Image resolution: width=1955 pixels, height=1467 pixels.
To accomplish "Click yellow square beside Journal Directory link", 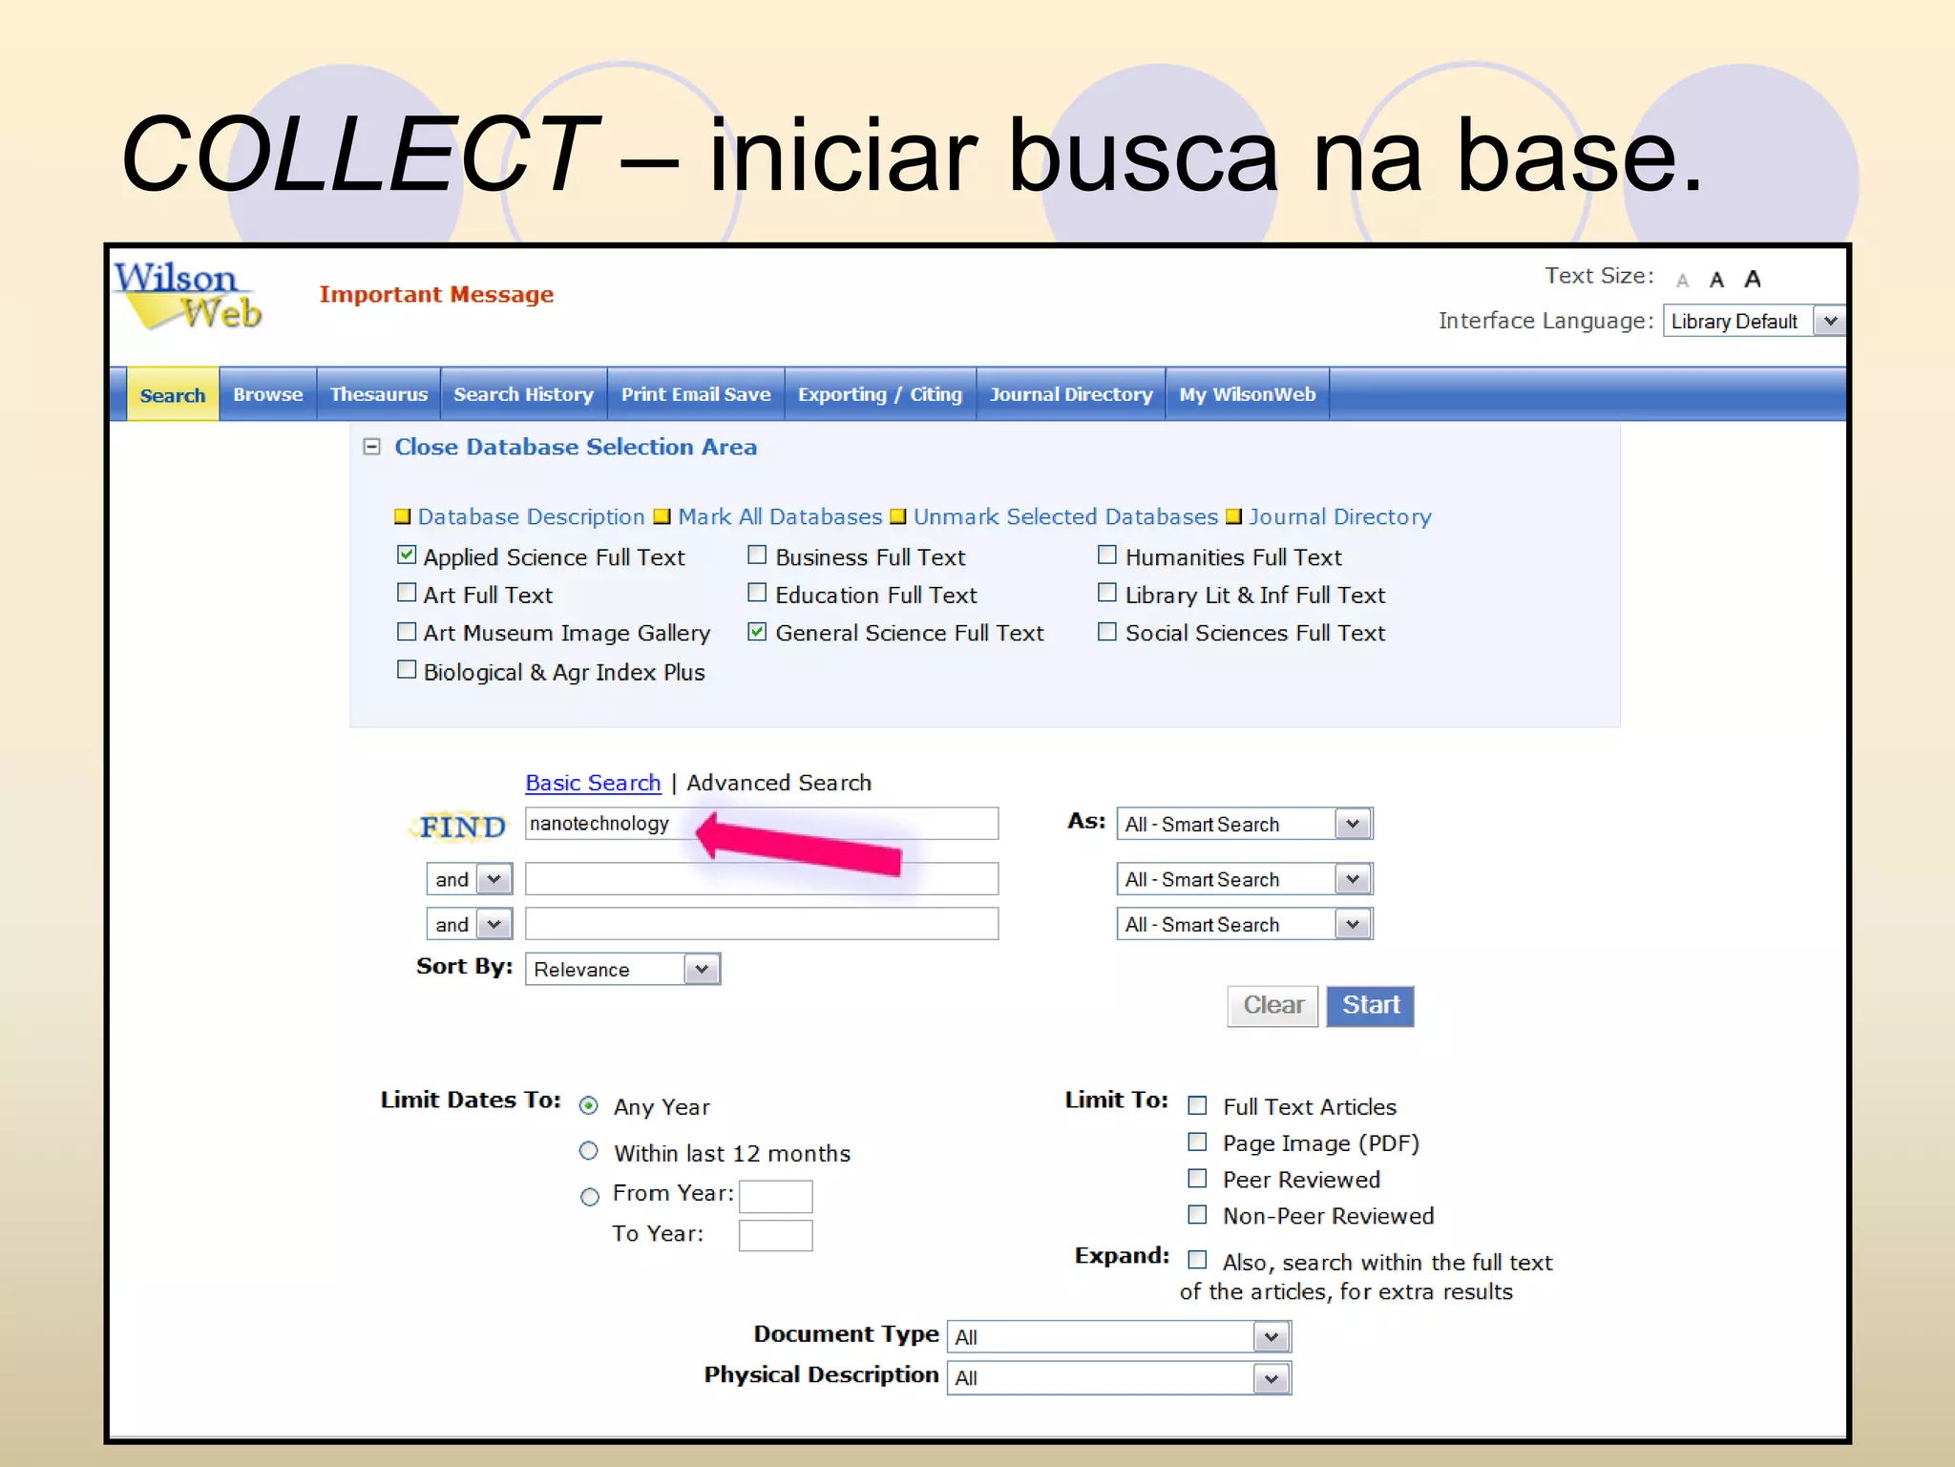I will pyautogui.click(x=1233, y=516).
